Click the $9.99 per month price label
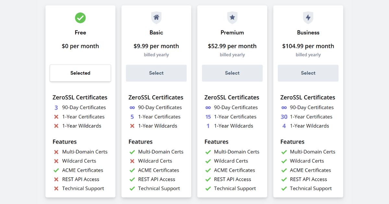This screenshot has width=389, height=204. tap(156, 46)
